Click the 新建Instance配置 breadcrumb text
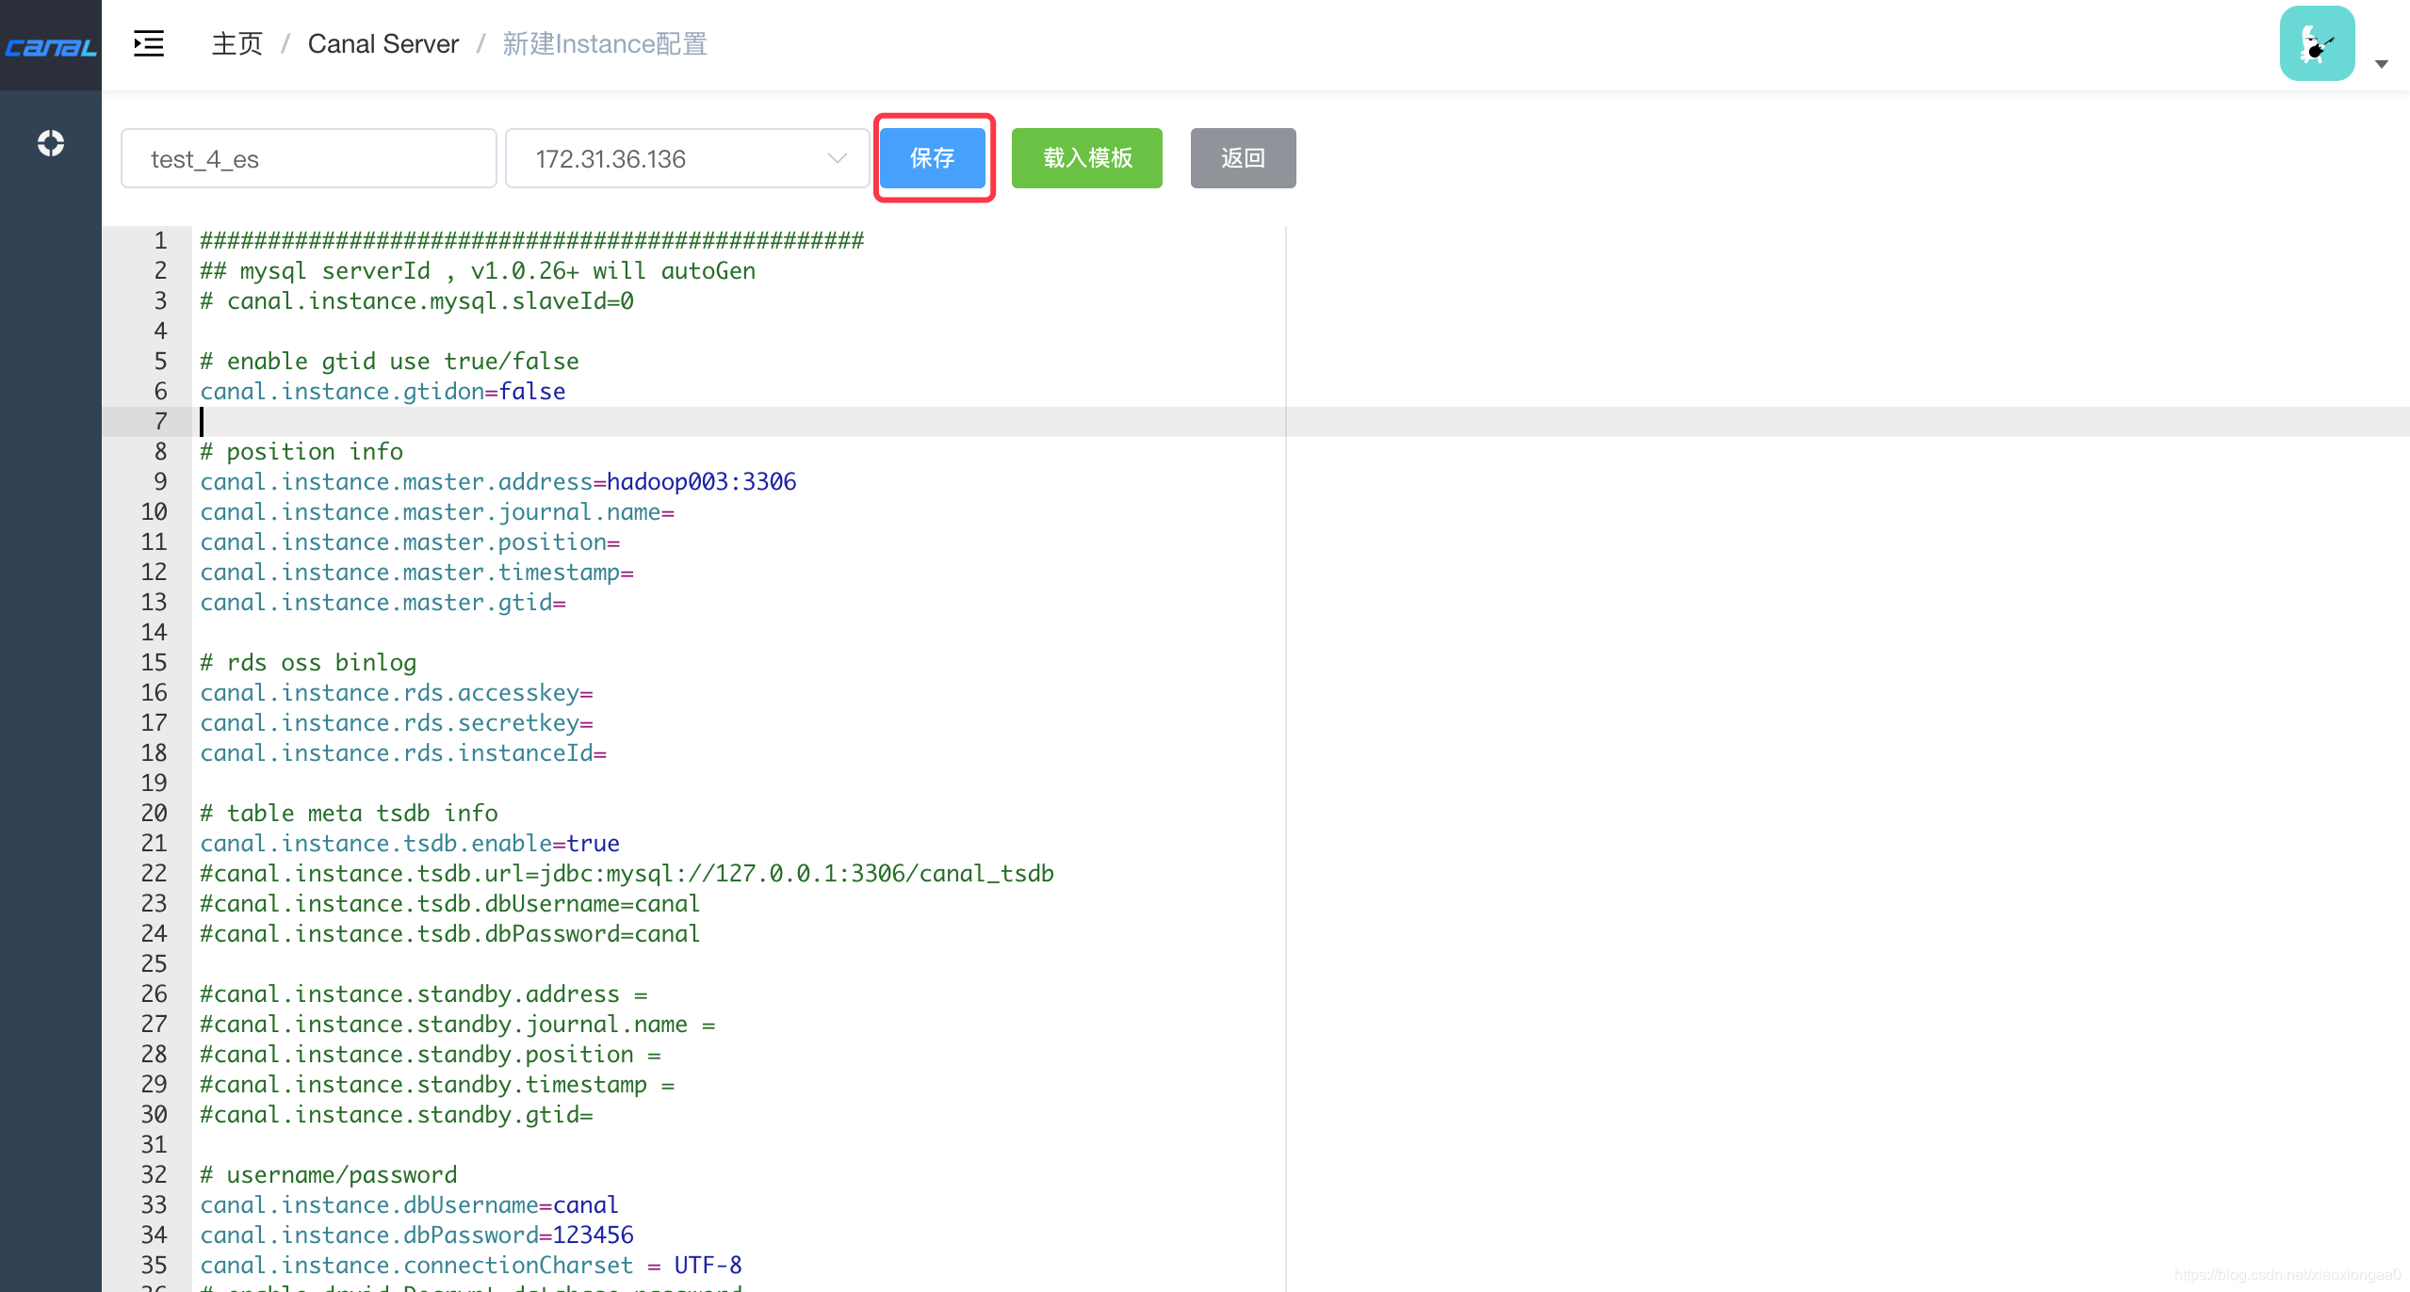2410x1292 pixels. (x=604, y=43)
